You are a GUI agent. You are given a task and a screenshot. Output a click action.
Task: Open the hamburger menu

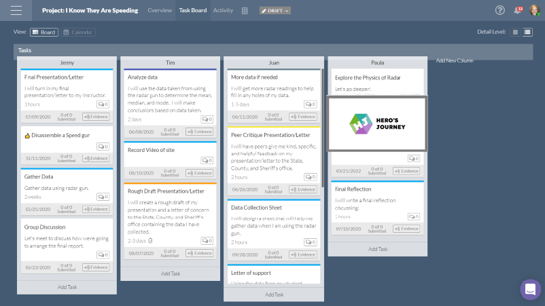(16, 10)
